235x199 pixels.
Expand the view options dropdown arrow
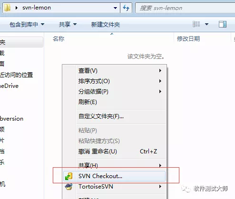[206, 24]
